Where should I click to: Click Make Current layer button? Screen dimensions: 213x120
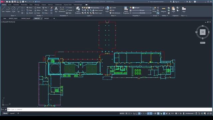pos(98,10)
